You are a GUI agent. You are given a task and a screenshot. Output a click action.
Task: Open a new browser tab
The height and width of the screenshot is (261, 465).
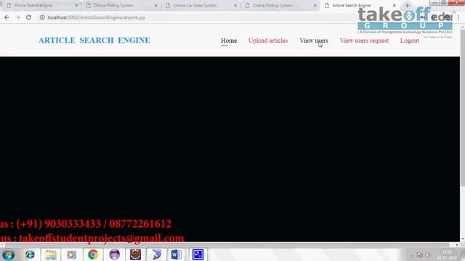pos(407,5)
